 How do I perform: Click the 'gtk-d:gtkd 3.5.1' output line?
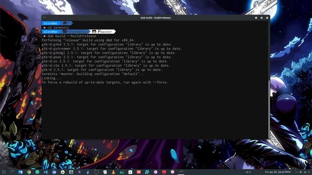click(x=107, y=44)
